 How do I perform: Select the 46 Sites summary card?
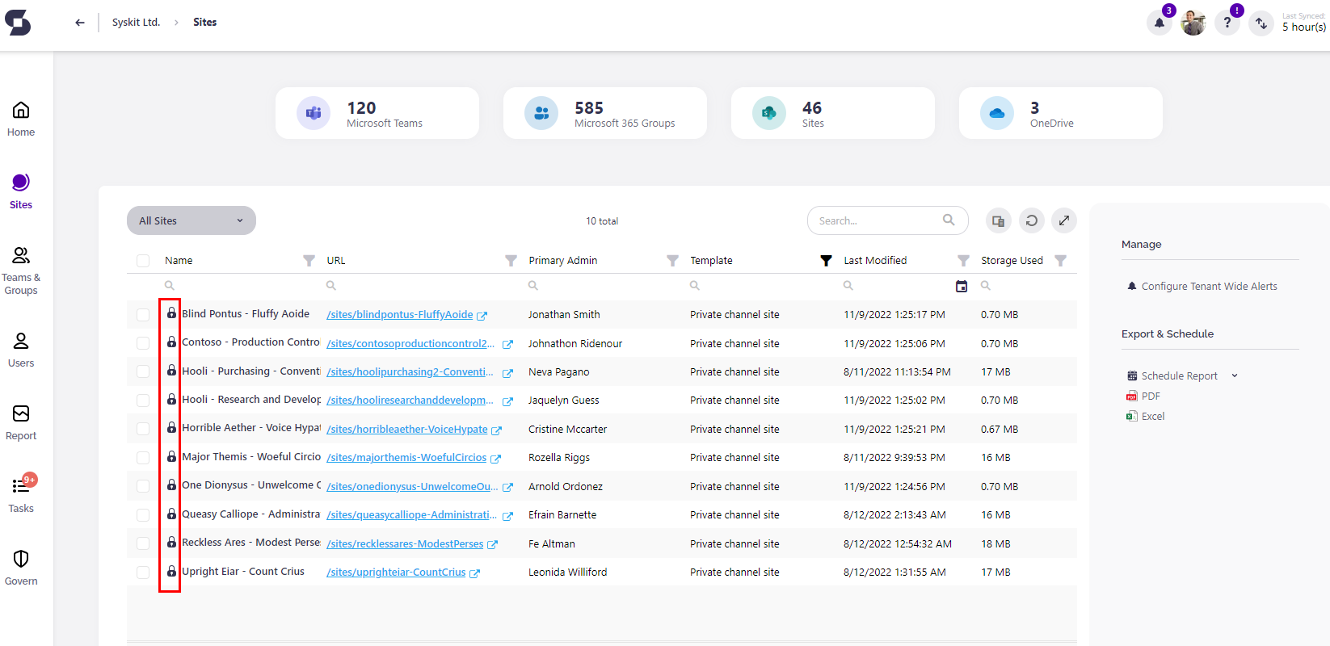[833, 113]
